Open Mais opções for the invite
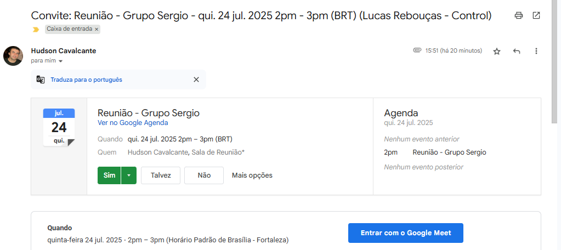 (252, 175)
